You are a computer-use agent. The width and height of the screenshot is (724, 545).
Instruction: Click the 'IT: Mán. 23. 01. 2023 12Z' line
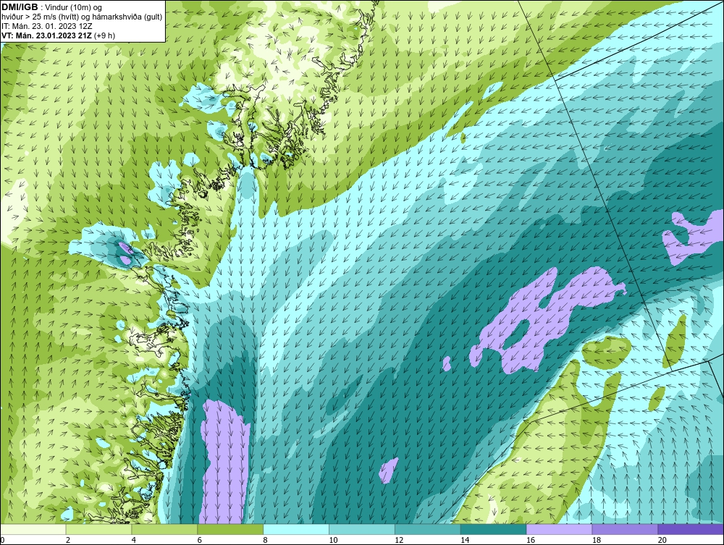(46, 26)
